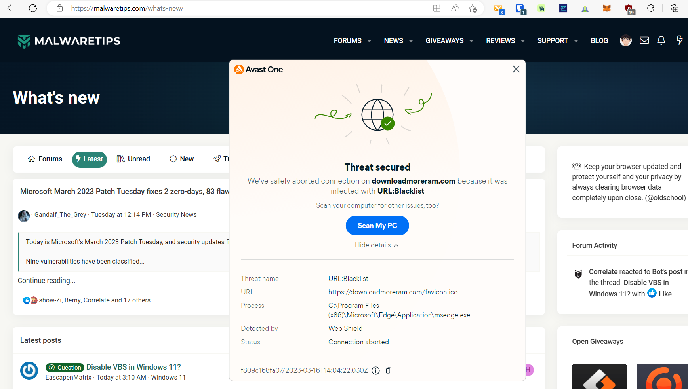This screenshot has height=389, width=688.
Task: Expand the REVIEWS dropdown arrow
Action: coord(523,41)
